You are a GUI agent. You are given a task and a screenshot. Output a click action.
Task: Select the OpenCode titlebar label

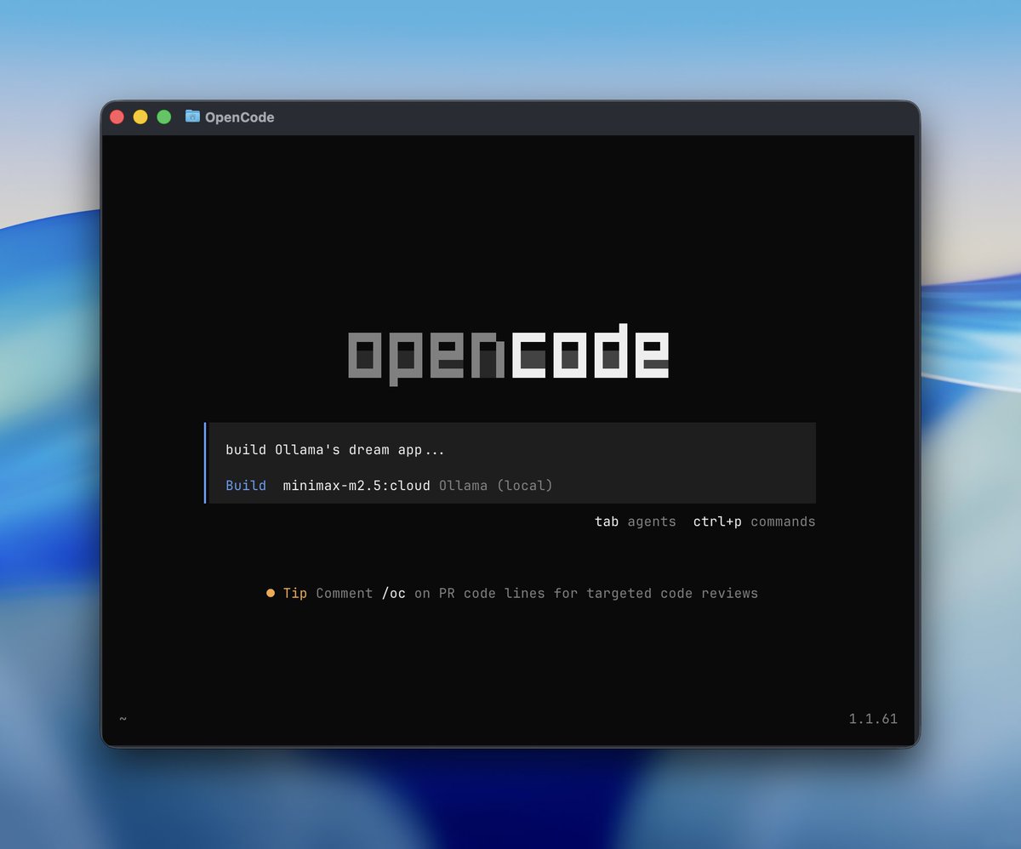pos(240,117)
